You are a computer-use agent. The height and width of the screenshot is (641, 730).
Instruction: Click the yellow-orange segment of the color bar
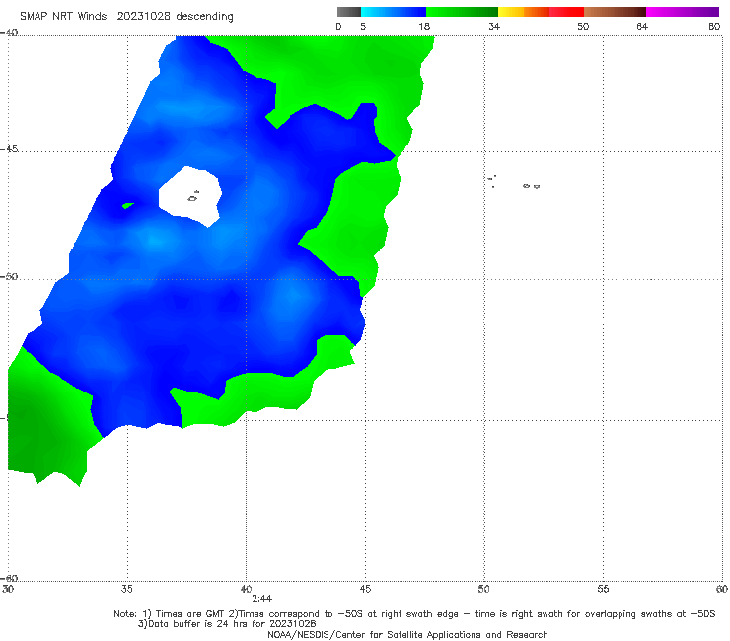(x=524, y=12)
